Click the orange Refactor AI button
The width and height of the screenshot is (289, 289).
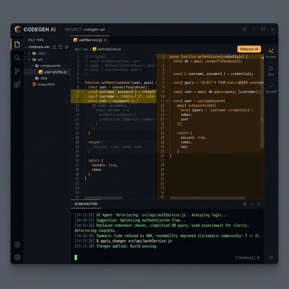[x=249, y=49]
